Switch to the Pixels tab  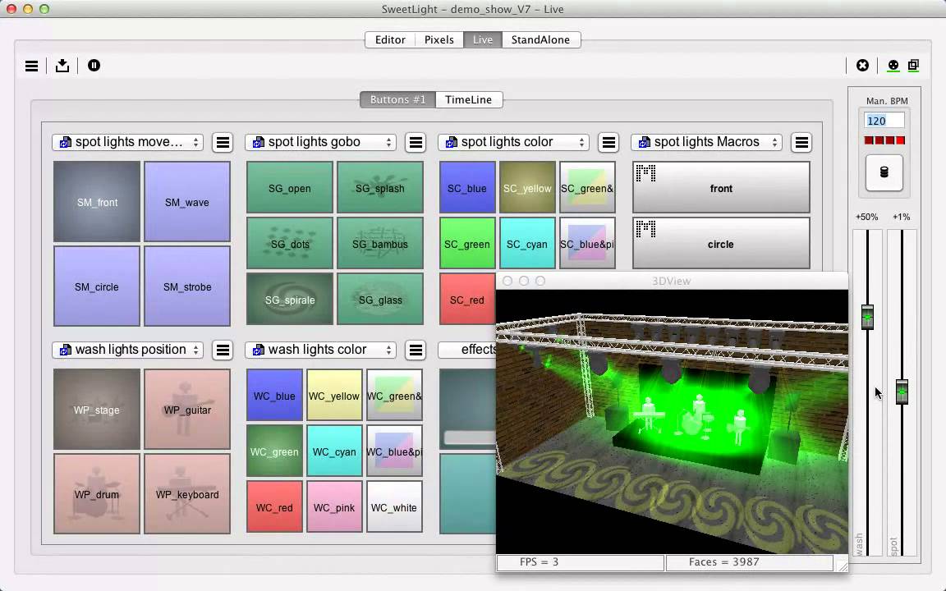point(439,39)
